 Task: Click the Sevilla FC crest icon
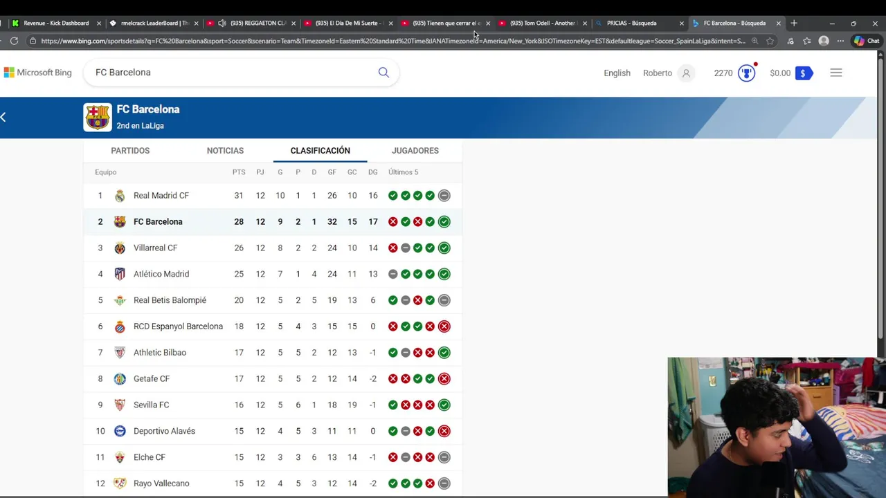click(x=120, y=405)
